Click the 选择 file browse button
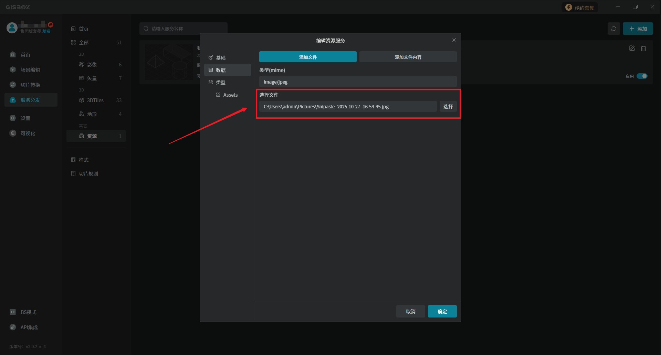 tap(448, 107)
